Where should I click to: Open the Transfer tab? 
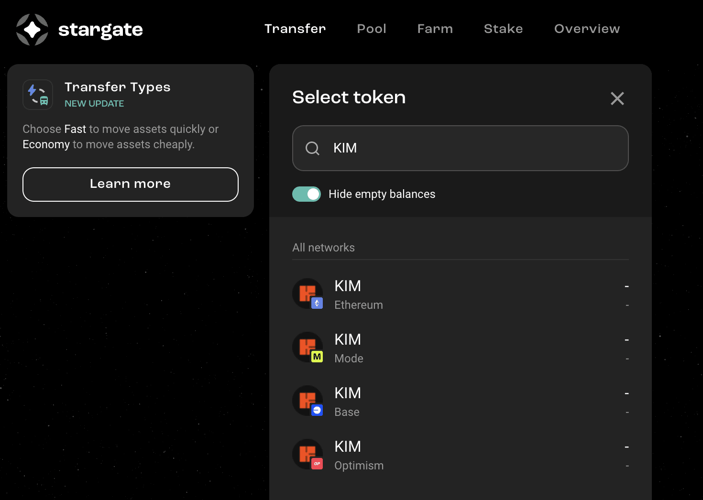click(295, 29)
